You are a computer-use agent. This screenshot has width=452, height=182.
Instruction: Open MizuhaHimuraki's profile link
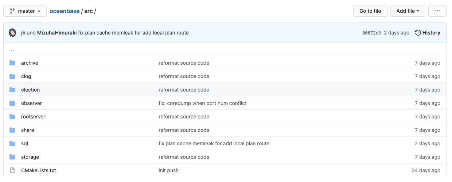coord(57,33)
